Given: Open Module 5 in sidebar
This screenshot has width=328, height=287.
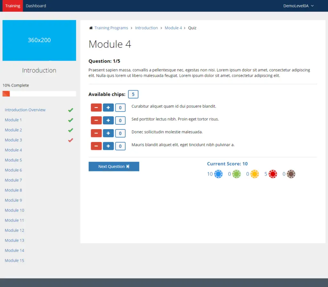Looking at the screenshot, I should tap(13, 160).
